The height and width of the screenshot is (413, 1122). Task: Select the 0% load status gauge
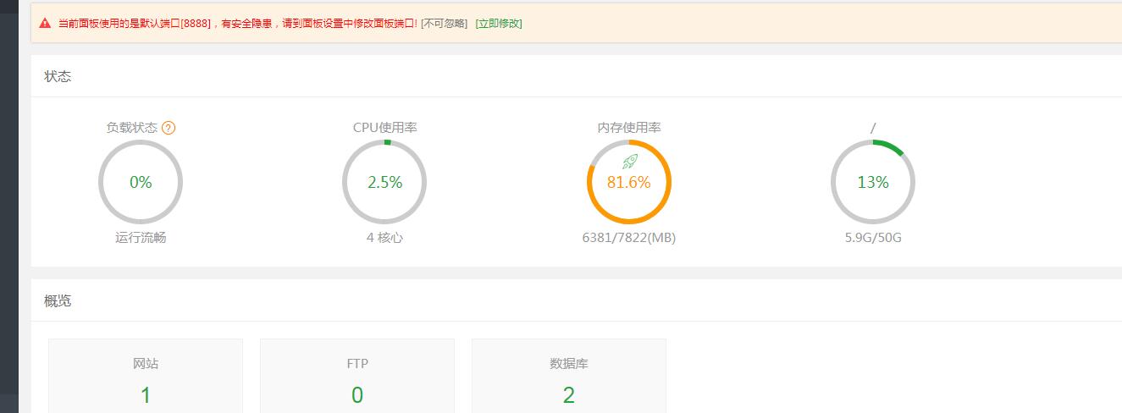[141, 182]
